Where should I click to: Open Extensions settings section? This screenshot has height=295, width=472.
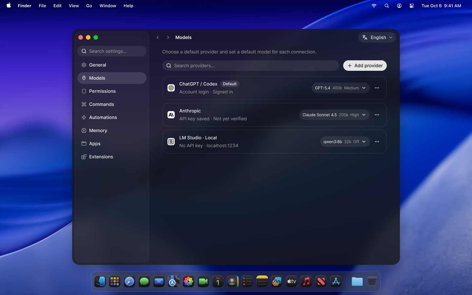coord(112,157)
